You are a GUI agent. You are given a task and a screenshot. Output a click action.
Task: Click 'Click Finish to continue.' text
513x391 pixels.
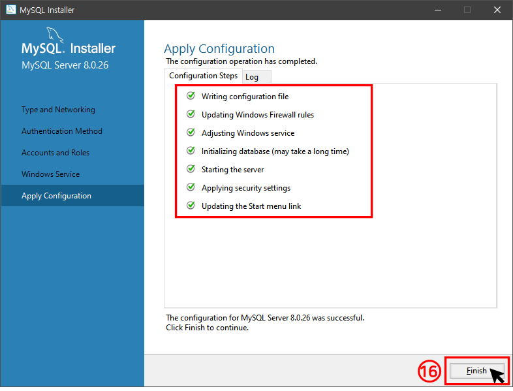tap(207, 328)
